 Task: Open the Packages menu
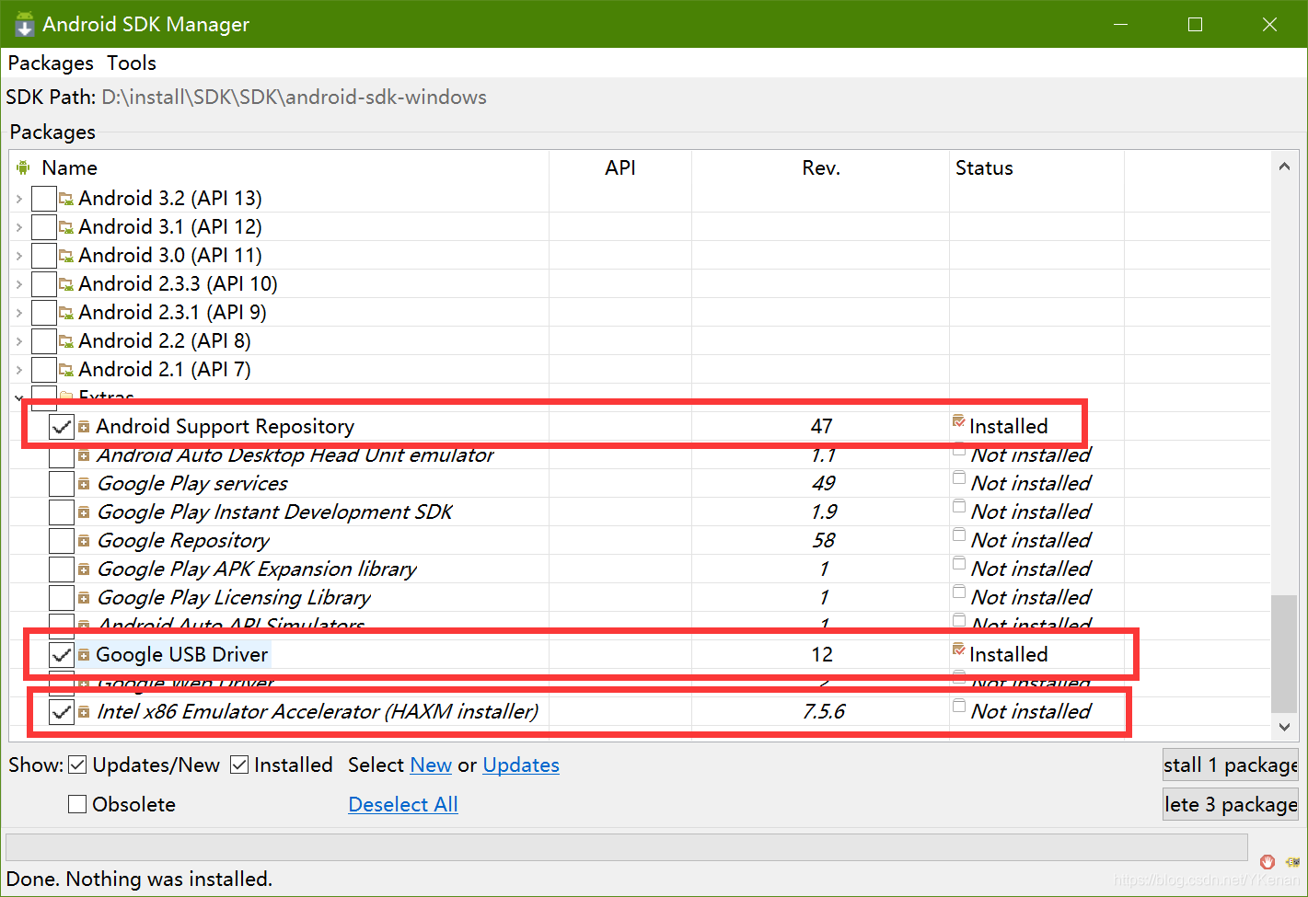(51, 63)
